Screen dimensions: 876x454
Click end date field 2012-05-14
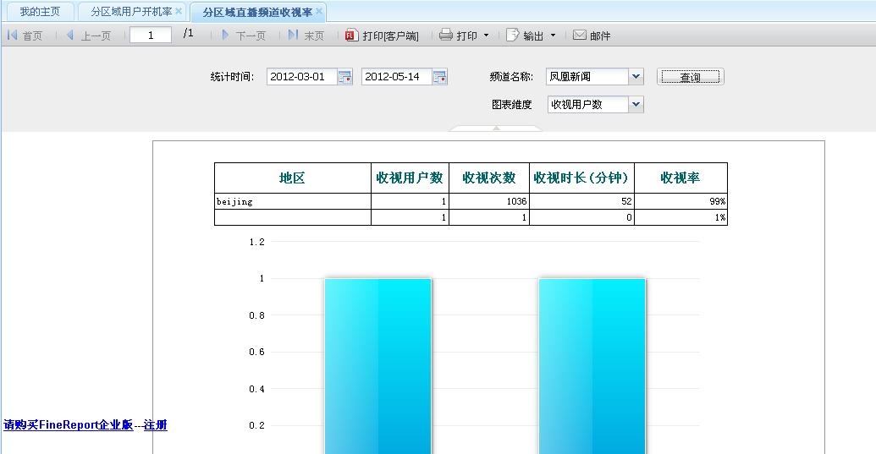(397, 76)
